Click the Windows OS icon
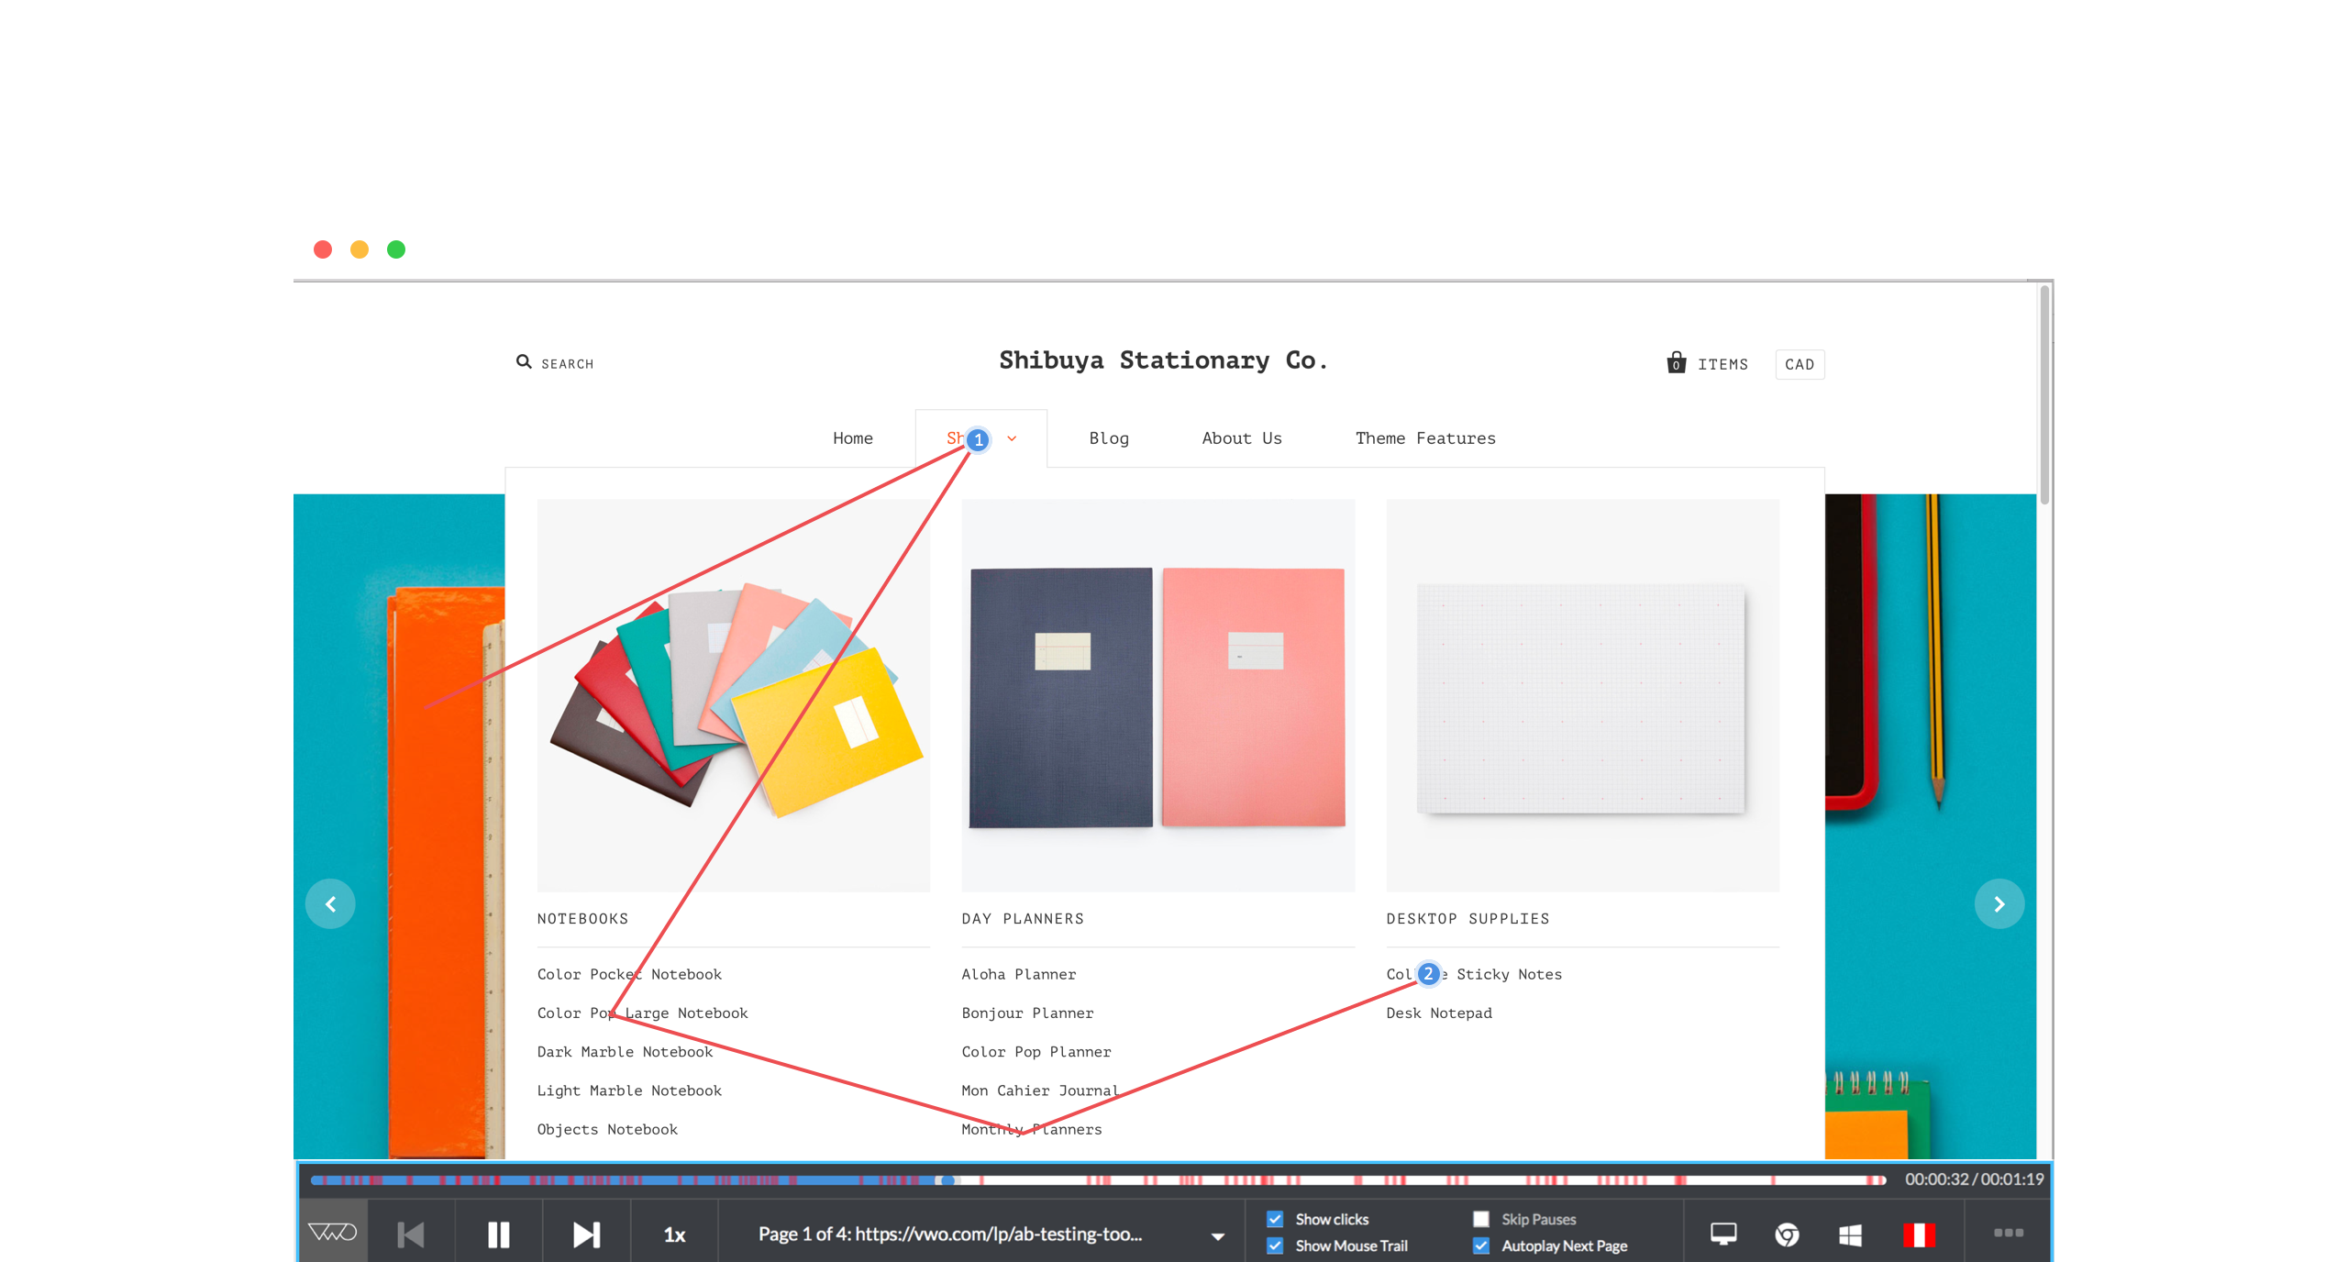 point(1851,1234)
